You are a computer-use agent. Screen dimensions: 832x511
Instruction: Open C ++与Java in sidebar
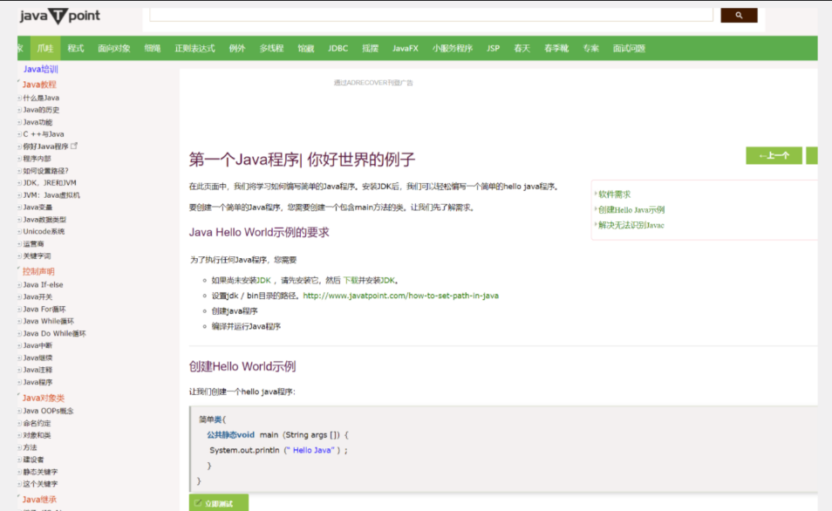43,134
